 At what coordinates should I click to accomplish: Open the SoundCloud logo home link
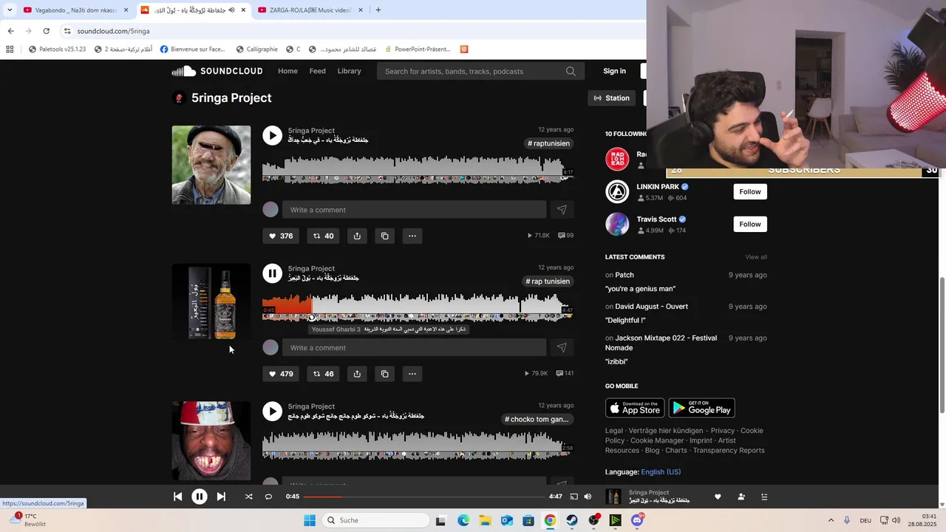(x=217, y=71)
